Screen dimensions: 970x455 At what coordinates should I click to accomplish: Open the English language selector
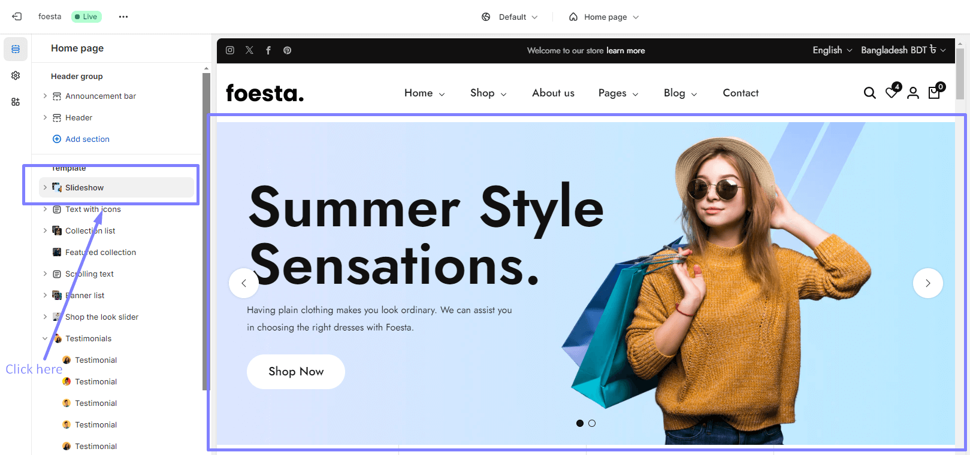pos(832,50)
